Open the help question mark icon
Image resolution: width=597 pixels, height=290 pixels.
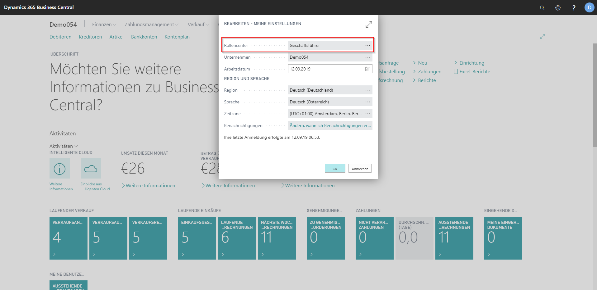click(574, 8)
